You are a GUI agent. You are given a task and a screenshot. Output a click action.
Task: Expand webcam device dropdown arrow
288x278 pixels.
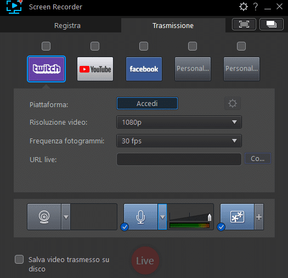pos(66,217)
